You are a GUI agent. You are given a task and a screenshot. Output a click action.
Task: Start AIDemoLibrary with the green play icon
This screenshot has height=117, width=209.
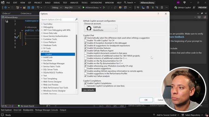(84, 7)
